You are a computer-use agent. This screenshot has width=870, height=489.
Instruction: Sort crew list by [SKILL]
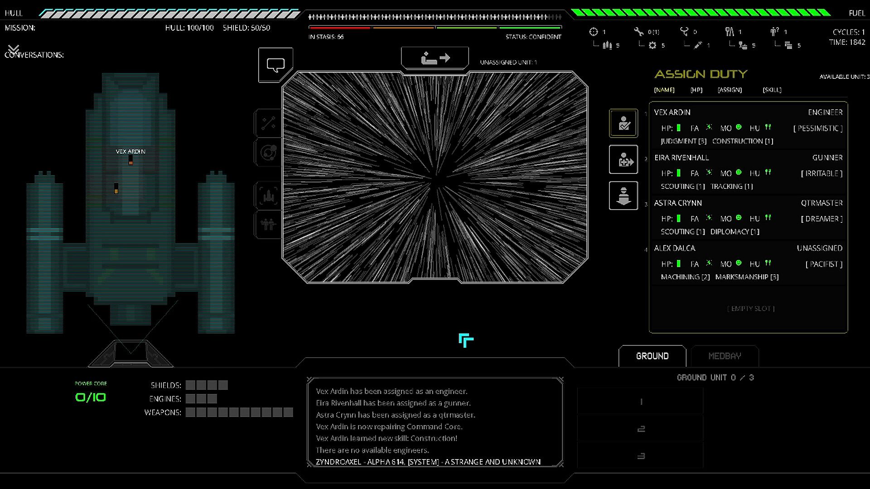(772, 90)
